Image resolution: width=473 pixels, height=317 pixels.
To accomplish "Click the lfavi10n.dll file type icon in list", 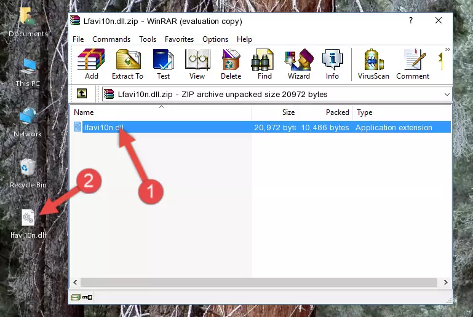I will point(78,127).
